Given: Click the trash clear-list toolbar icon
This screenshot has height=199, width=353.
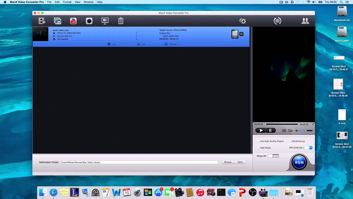Looking at the screenshot, I should tap(121, 21).
